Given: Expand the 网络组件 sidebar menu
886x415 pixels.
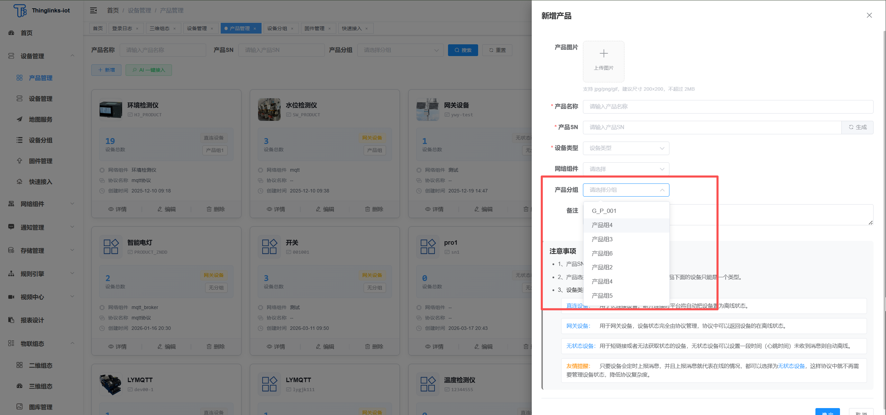Looking at the screenshot, I should click(x=72, y=204).
